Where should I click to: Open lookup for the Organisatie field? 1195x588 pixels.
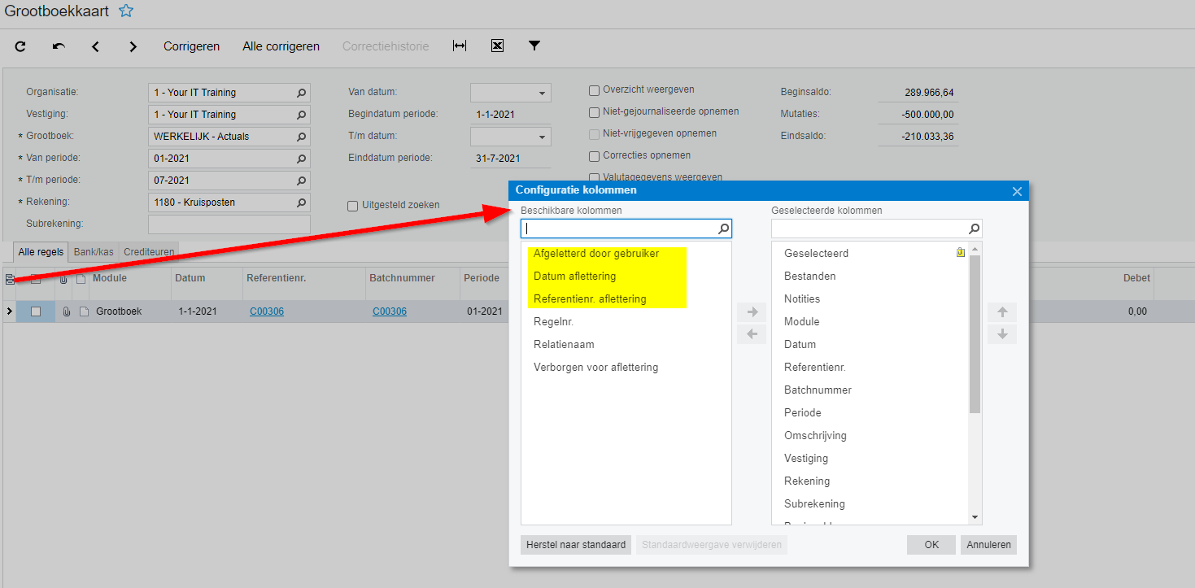(301, 93)
